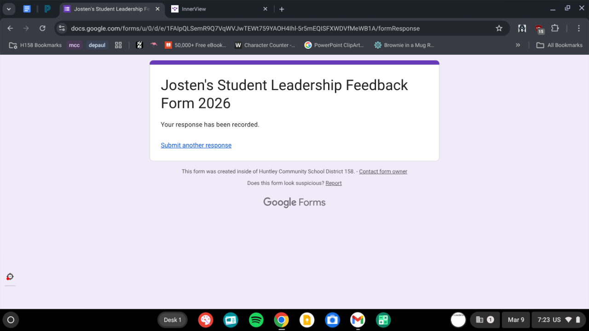View site information icon in address bar
589x331 pixels.
[62, 29]
